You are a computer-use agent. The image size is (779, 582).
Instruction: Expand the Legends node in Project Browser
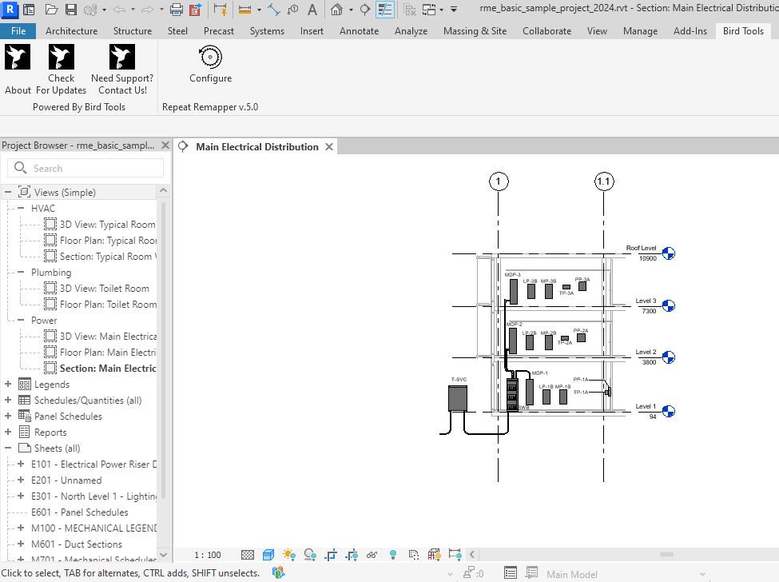click(8, 385)
